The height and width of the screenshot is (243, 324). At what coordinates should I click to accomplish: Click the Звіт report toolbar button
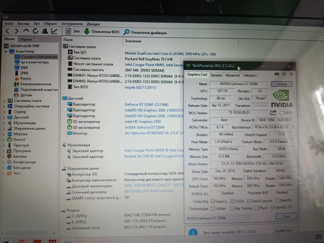tap(73, 31)
